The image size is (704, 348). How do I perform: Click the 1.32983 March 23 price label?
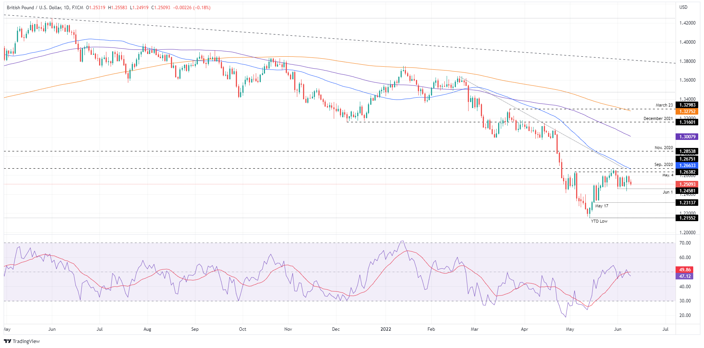(687, 105)
